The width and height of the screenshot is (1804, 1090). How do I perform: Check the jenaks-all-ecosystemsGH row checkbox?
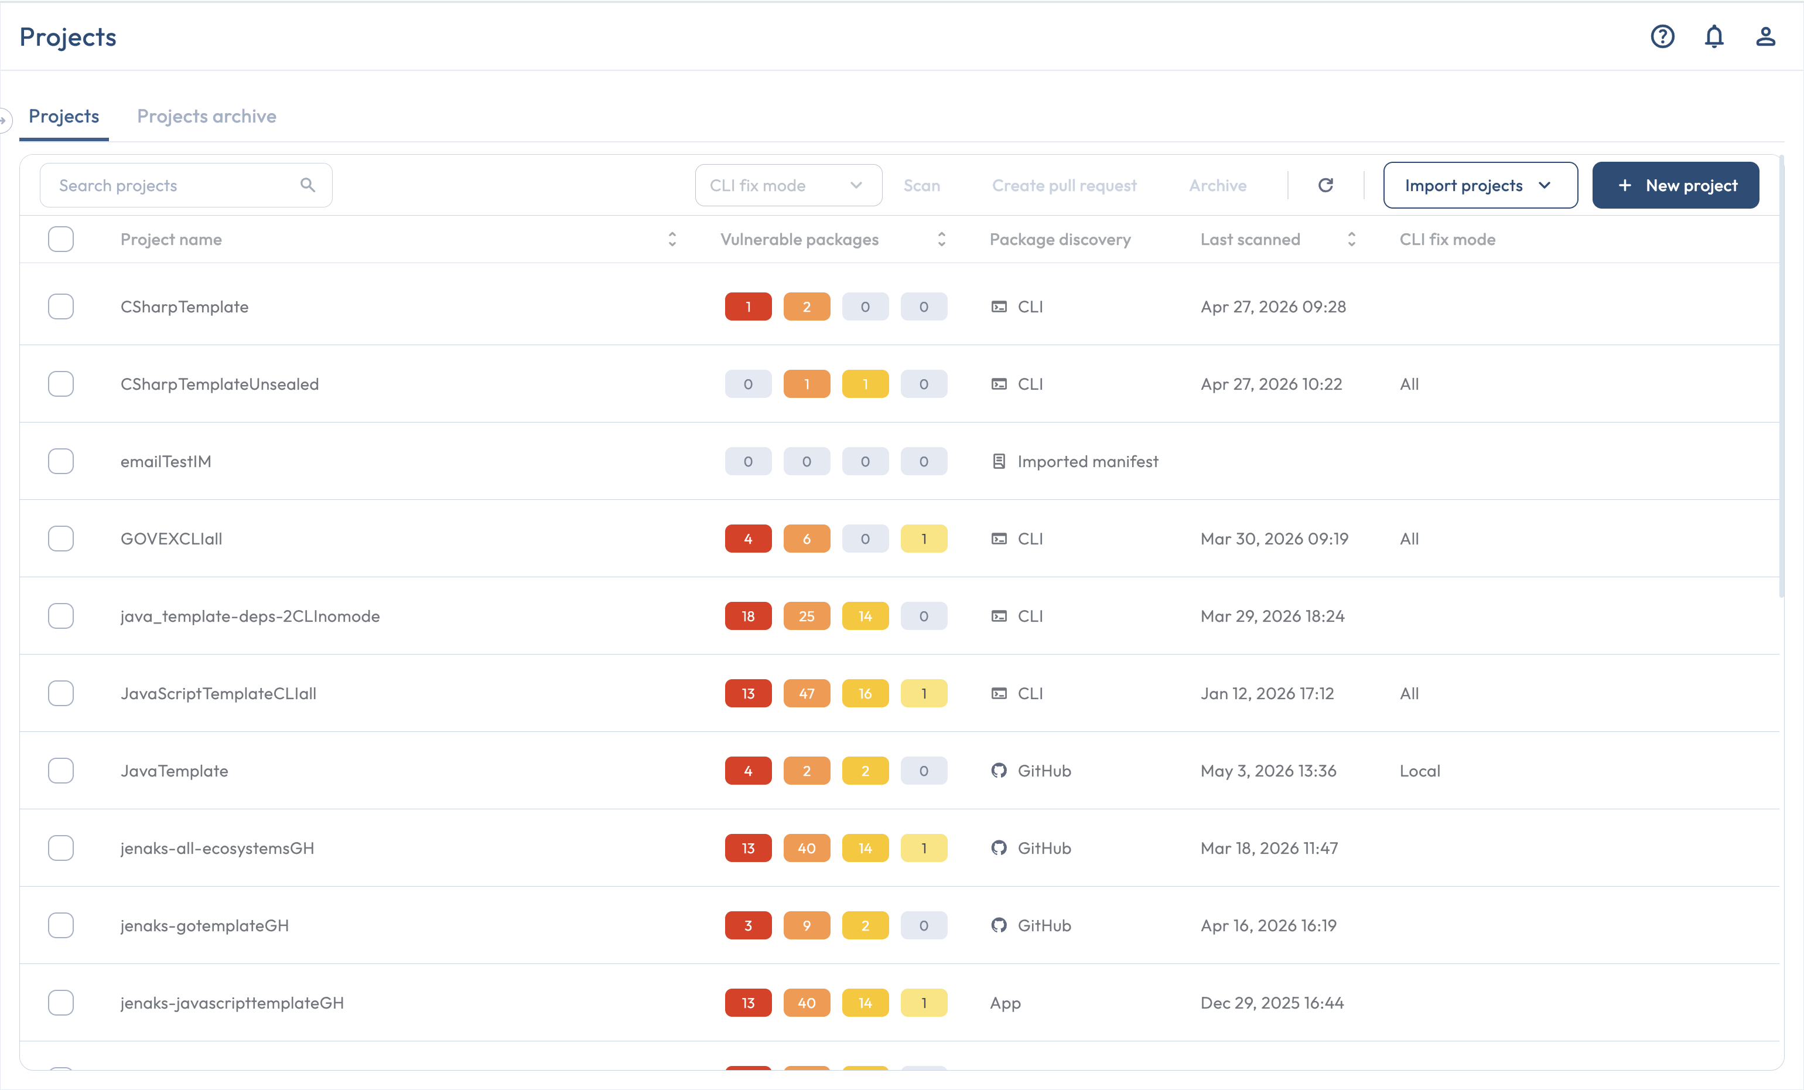pos(61,849)
